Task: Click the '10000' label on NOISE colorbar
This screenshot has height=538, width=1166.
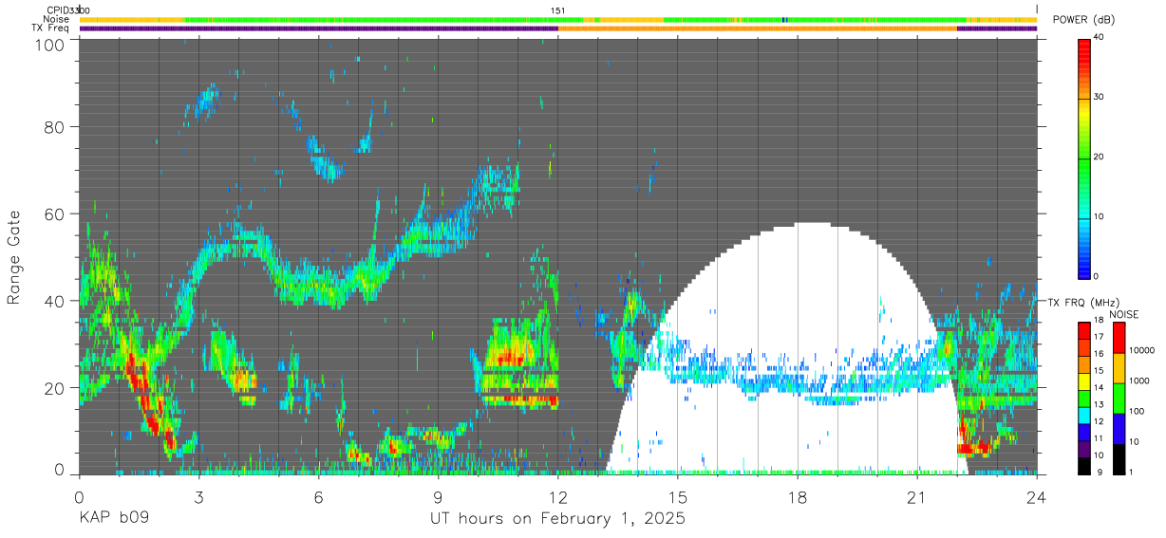Action: (1141, 350)
